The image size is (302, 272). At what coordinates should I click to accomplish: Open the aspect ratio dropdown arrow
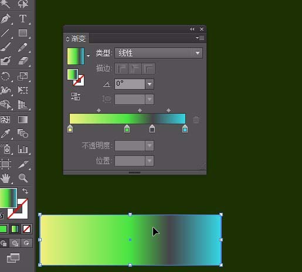point(150,99)
